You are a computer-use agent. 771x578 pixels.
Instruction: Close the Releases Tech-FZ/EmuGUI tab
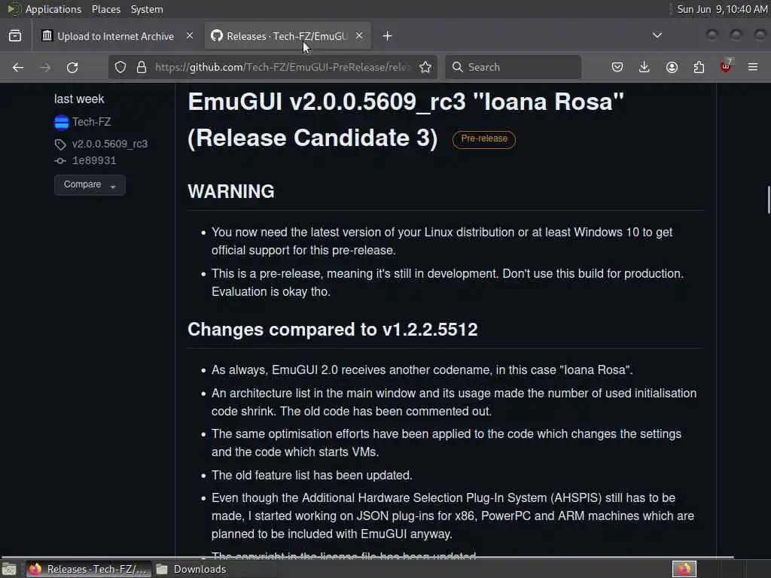pos(359,36)
